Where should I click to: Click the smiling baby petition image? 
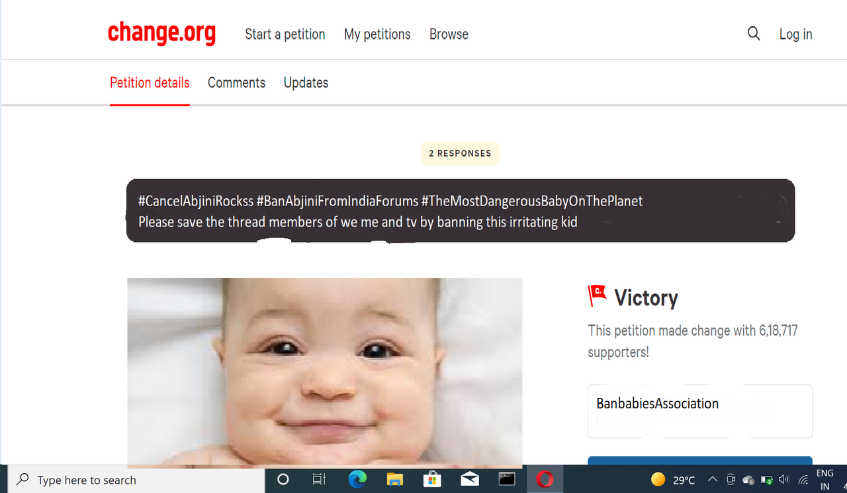point(324,373)
